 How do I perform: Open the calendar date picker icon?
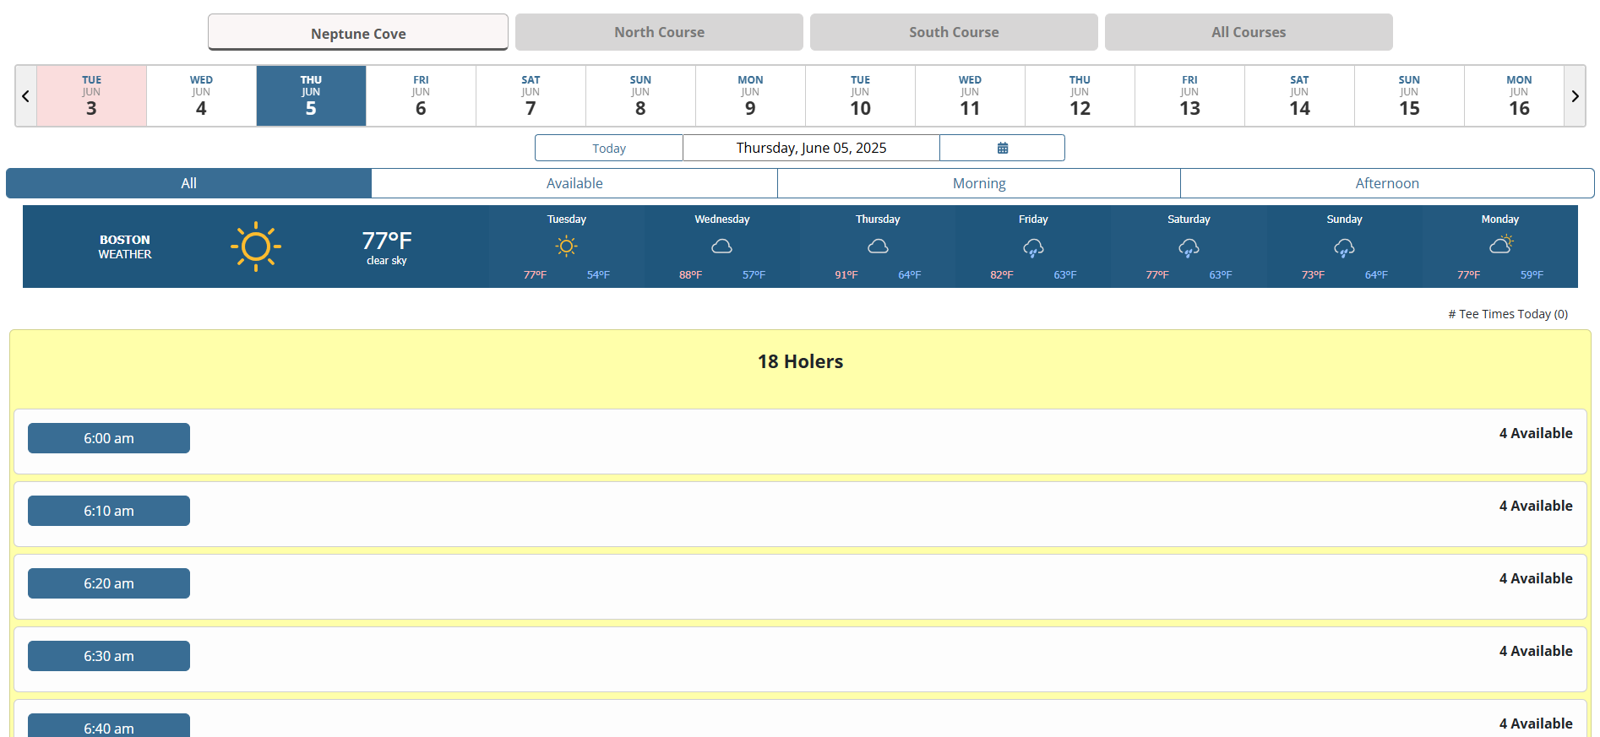pyautogui.click(x=1002, y=148)
